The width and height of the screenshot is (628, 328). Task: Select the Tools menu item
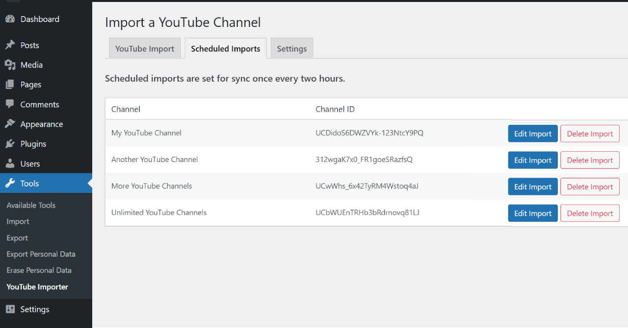click(46, 184)
